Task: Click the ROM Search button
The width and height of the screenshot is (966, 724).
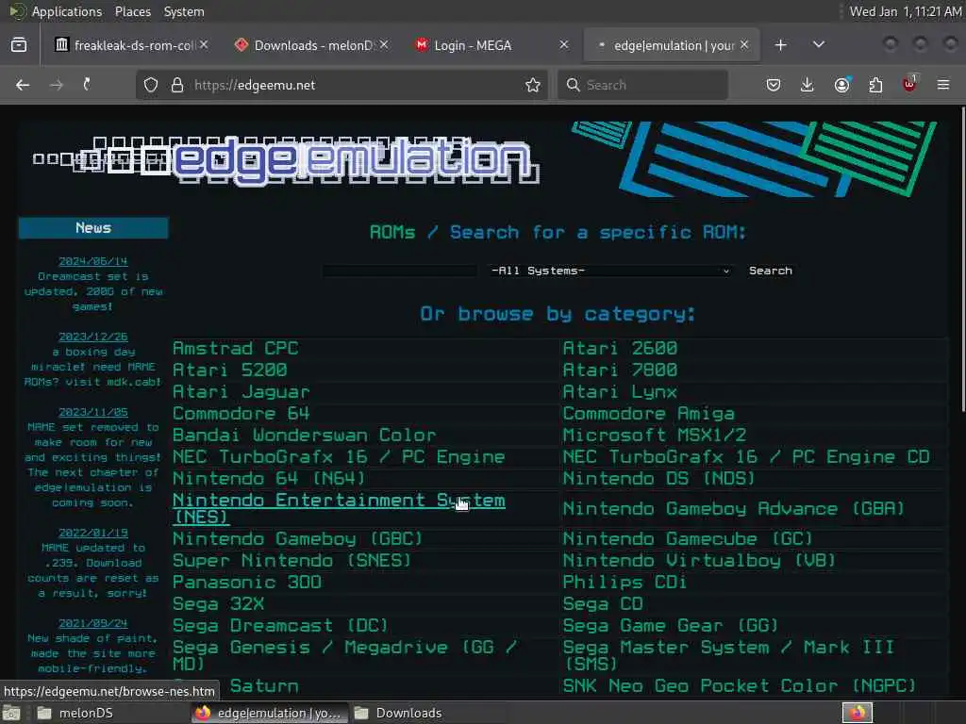Action: pyautogui.click(x=770, y=271)
